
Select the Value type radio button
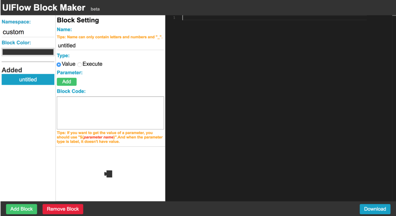pyautogui.click(x=59, y=65)
